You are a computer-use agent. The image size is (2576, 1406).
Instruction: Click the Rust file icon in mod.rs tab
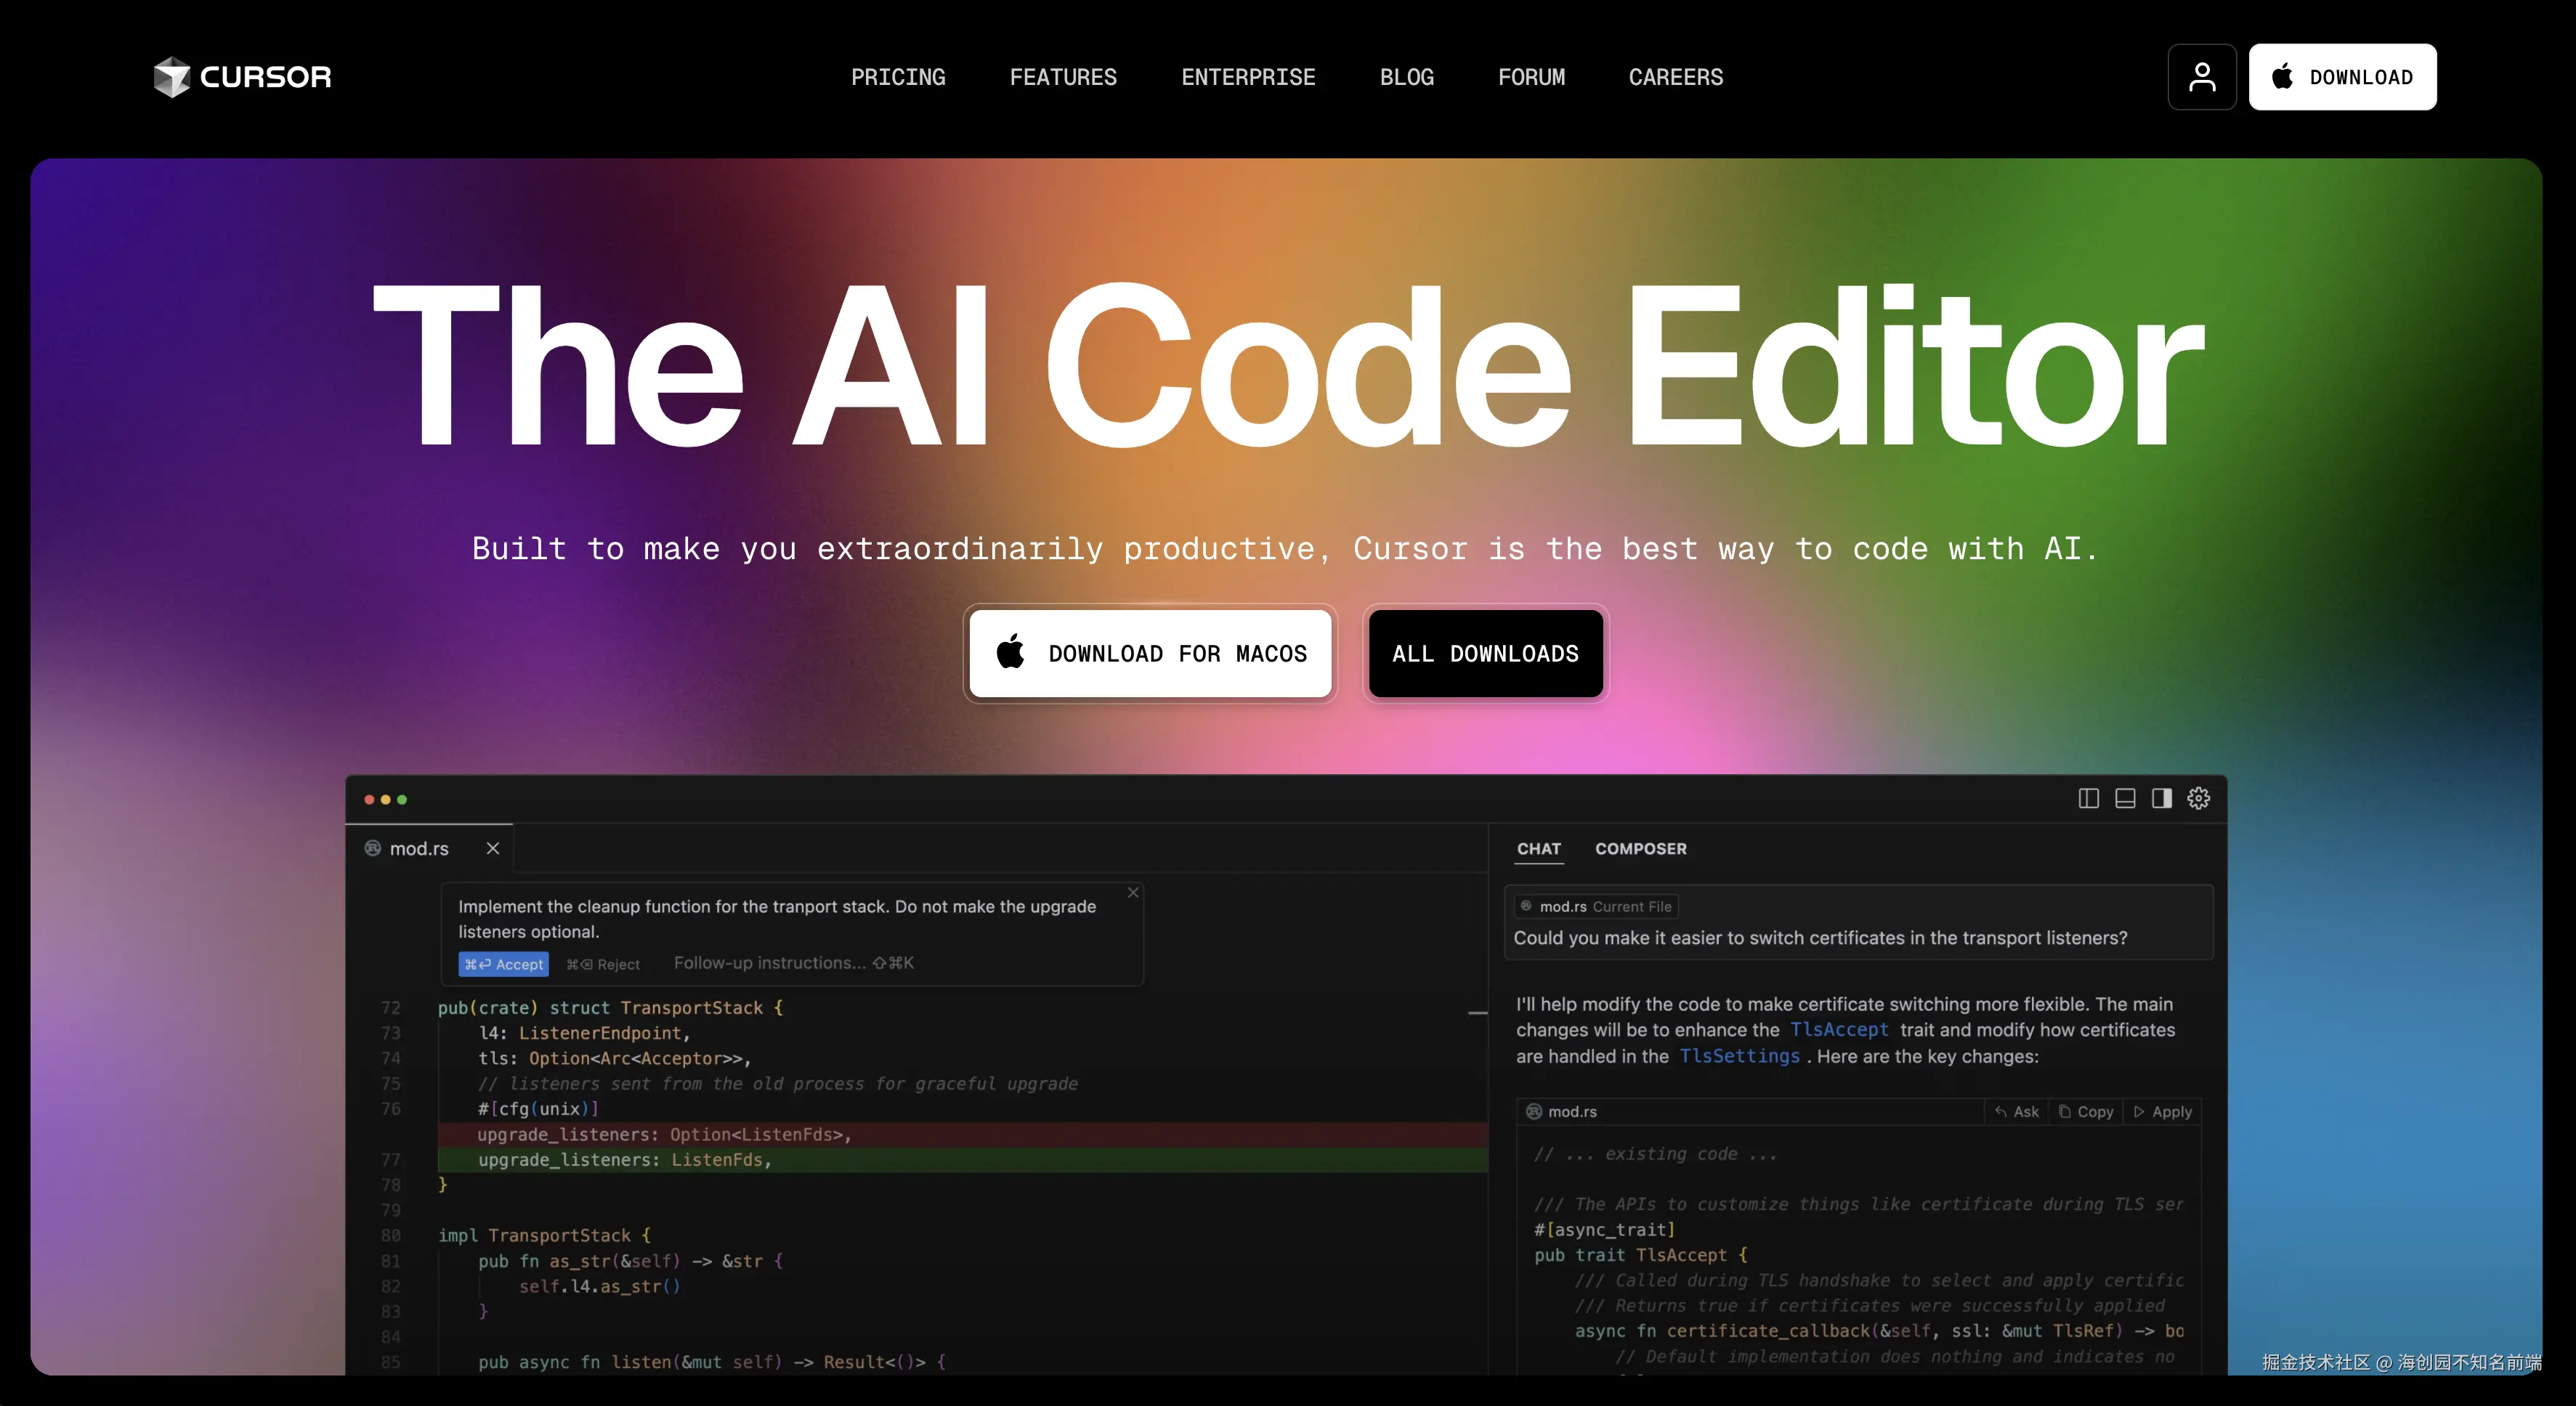coord(373,848)
